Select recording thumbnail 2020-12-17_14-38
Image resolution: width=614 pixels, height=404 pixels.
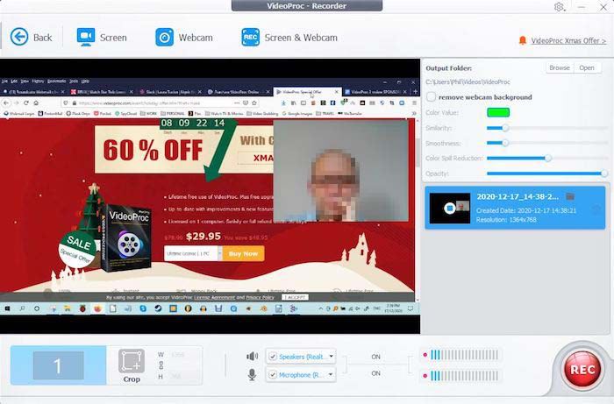click(x=450, y=208)
